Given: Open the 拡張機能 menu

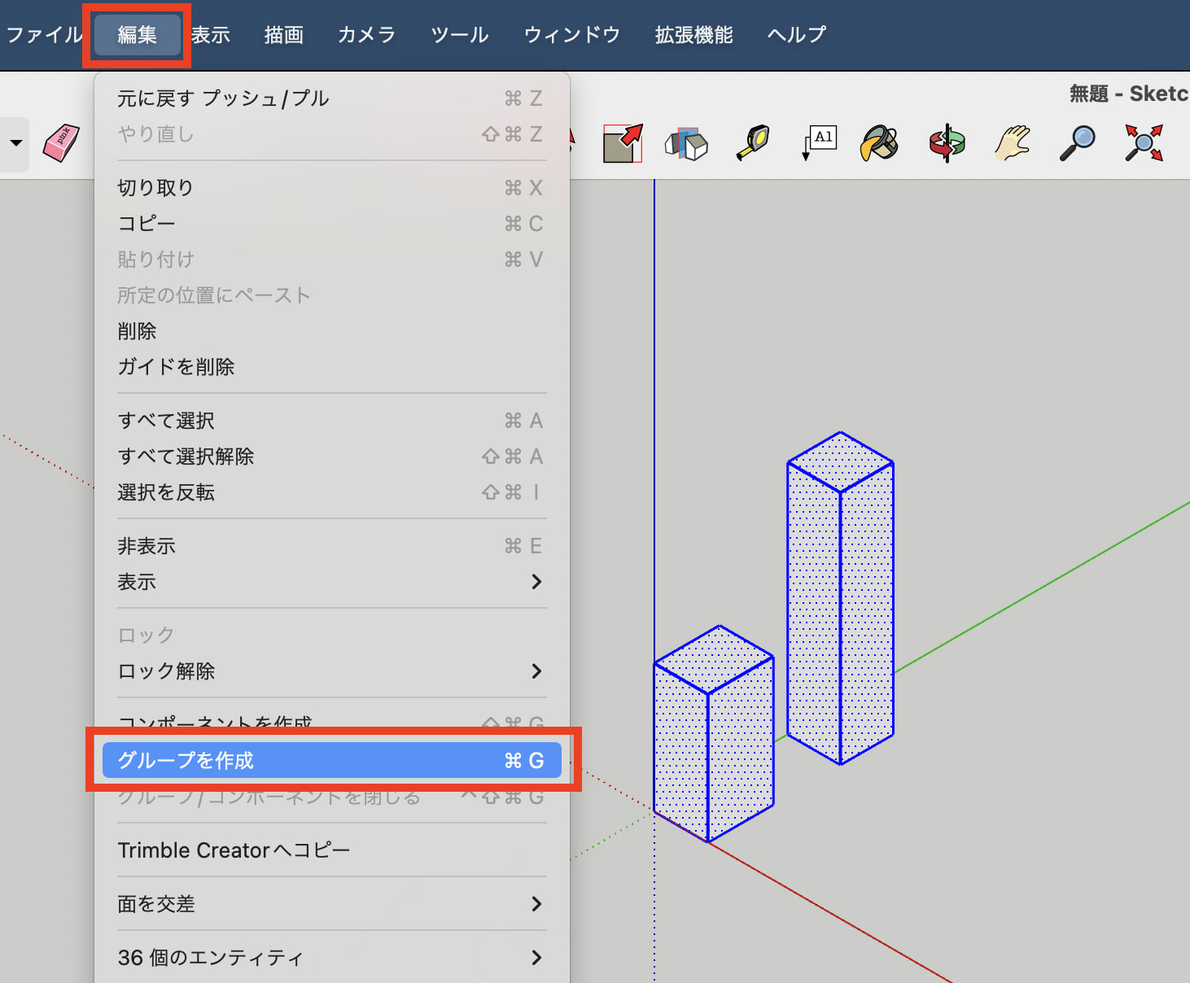Looking at the screenshot, I should coord(693,34).
